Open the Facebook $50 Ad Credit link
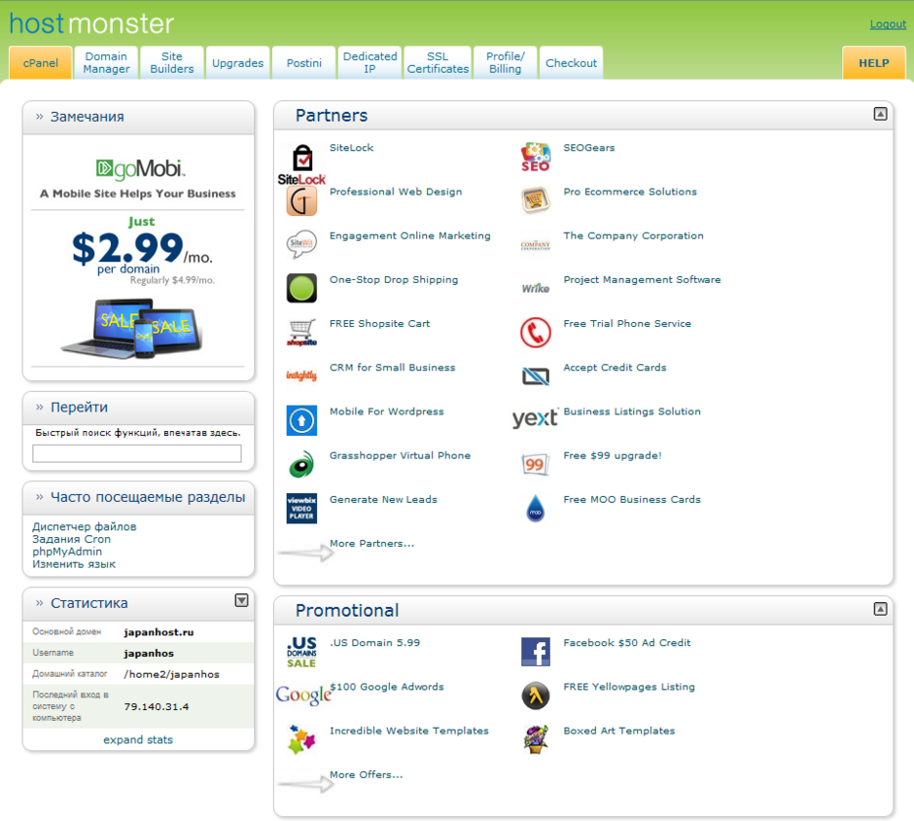 point(626,643)
